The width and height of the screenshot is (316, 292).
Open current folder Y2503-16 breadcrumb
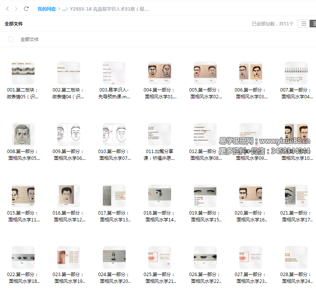coord(109,9)
